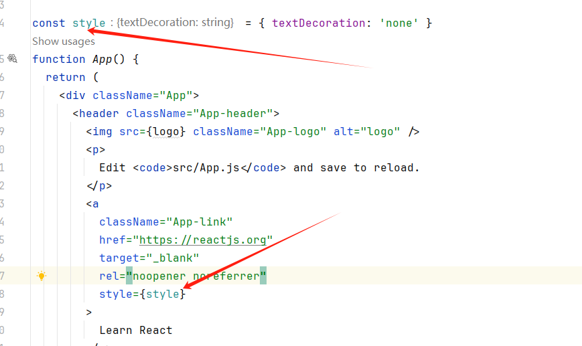Click the type hint '{textDecoration: string}'
This screenshot has height=346, width=582.
pyautogui.click(x=175, y=23)
